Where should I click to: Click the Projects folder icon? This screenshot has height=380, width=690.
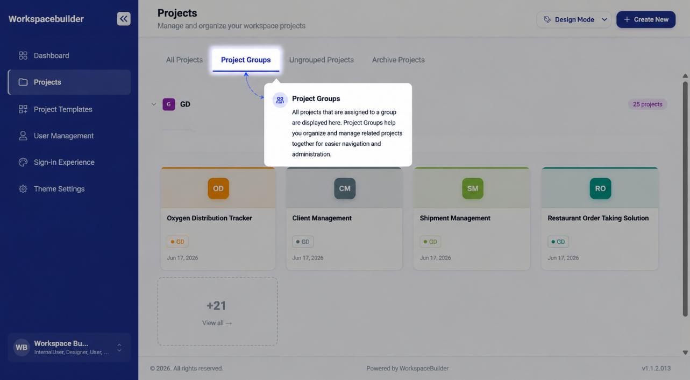point(23,82)
